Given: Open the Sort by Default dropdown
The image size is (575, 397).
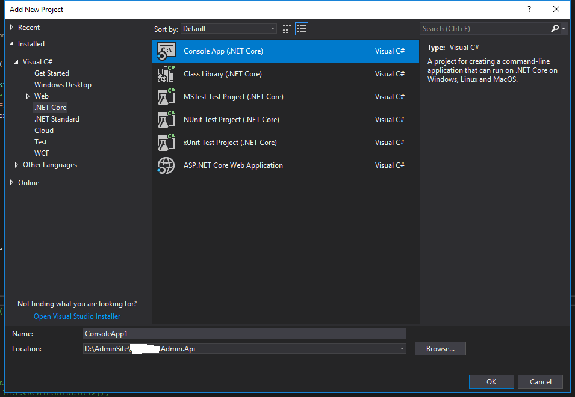Looking at the screenshot, I should pyautogui.click(x=228, y=29).
